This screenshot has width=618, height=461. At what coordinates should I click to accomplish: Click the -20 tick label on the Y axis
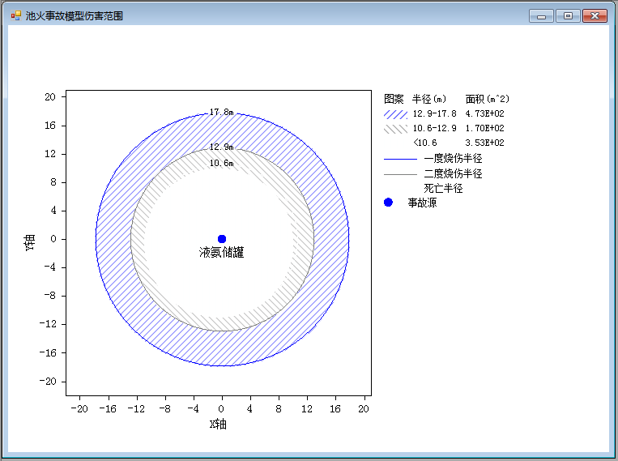click(x=48, y=382)
